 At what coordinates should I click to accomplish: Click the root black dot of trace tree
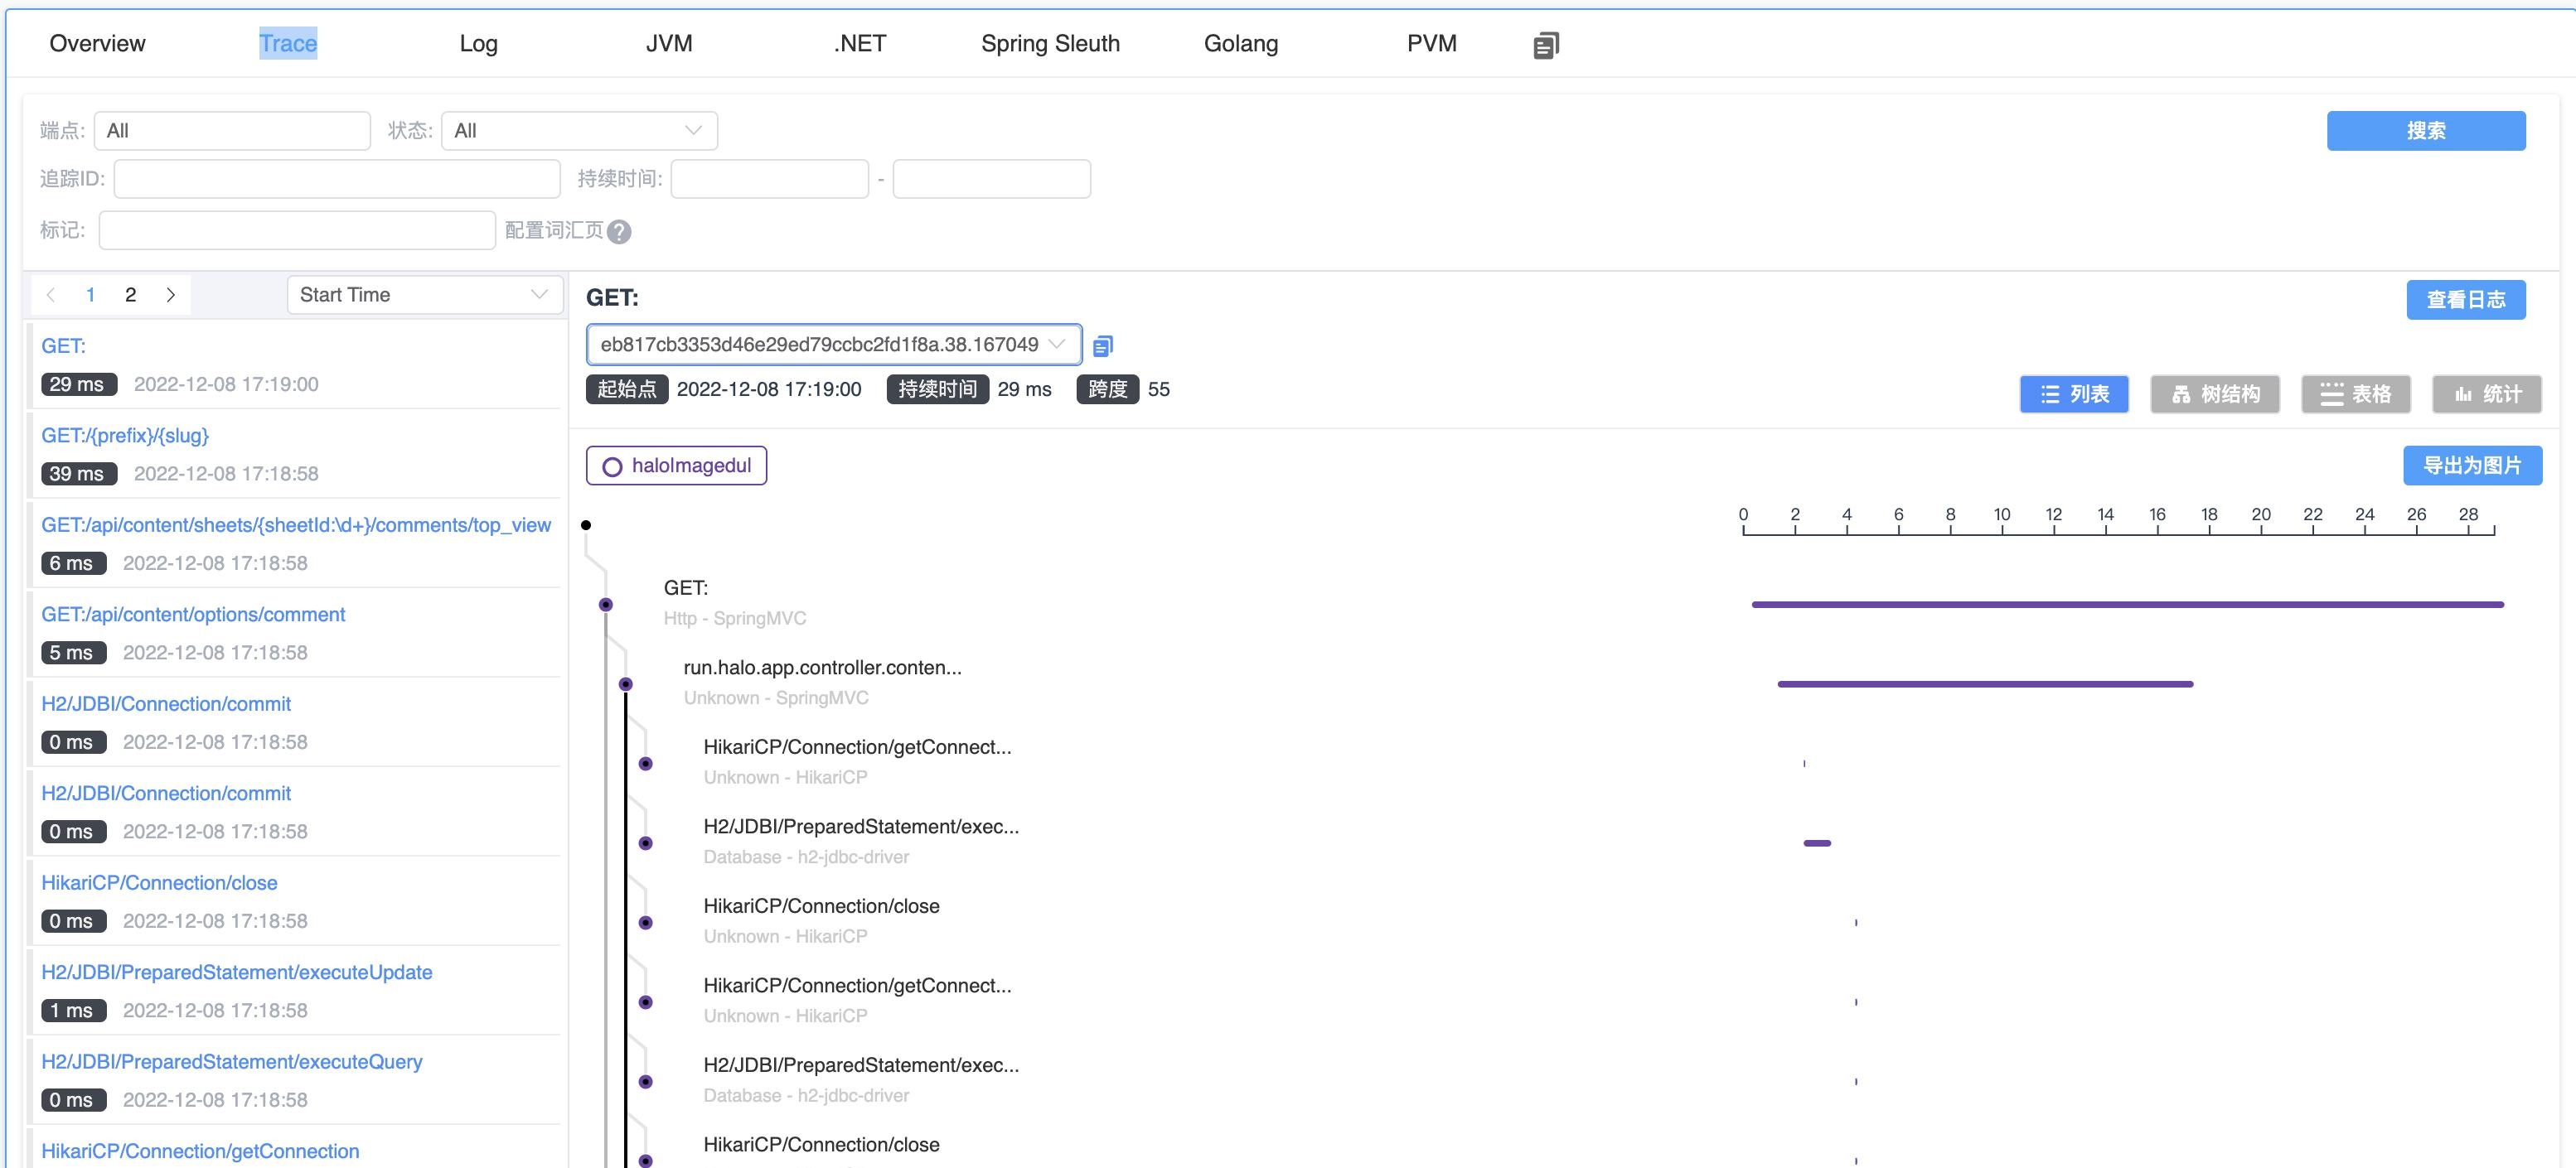[x=586, y=524]
